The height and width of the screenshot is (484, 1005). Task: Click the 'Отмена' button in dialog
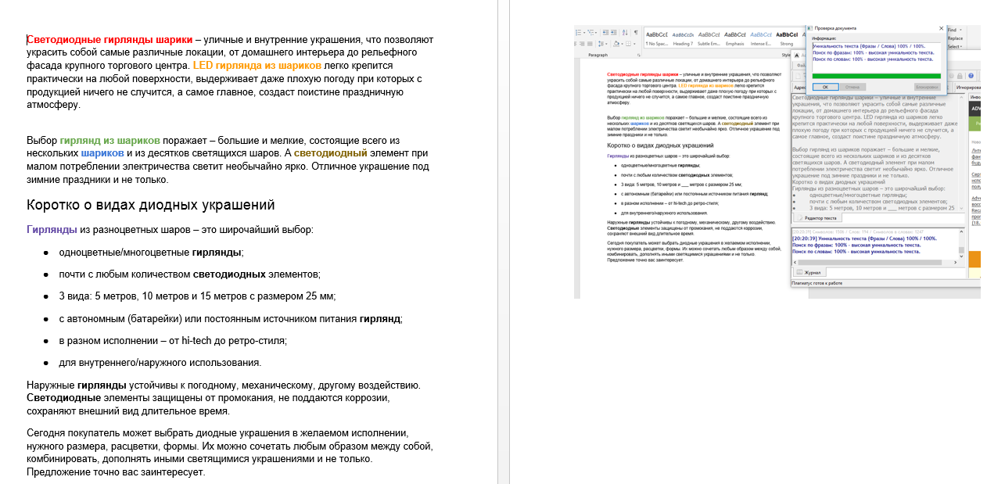(x=853, y=87)
